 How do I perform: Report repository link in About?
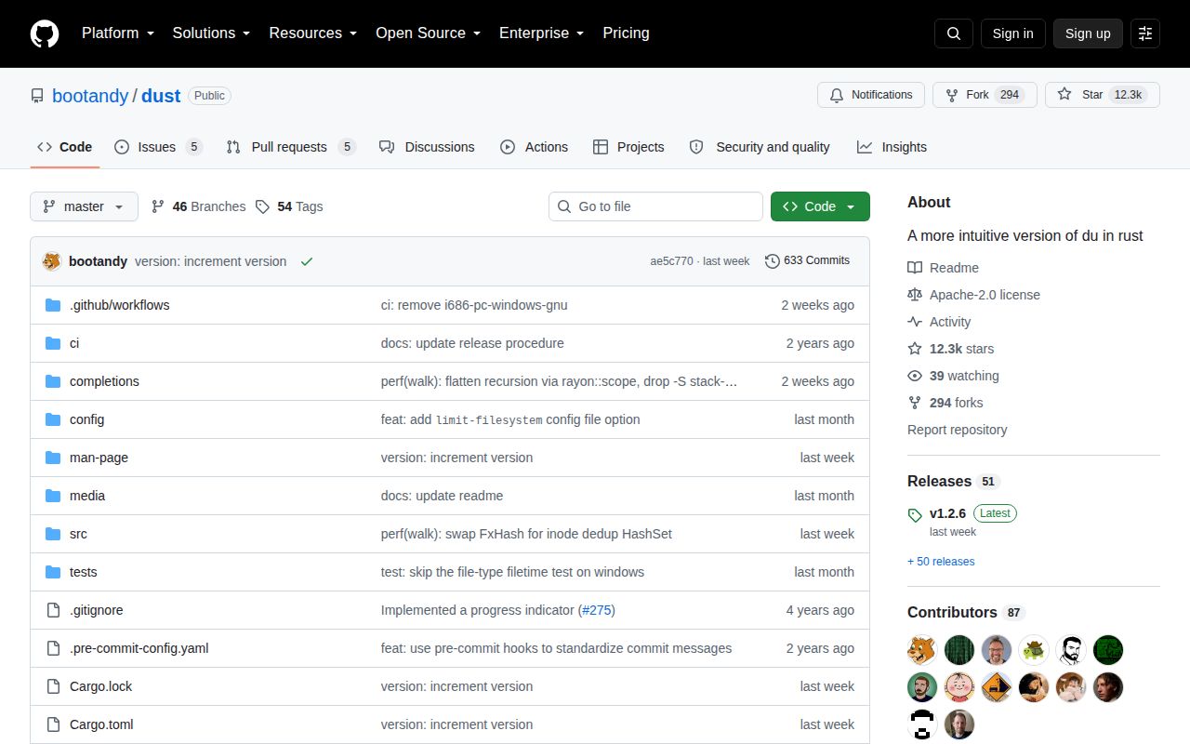click(x=957, y=430)
